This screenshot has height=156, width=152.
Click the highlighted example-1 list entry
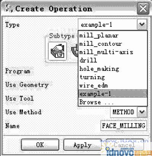[112, 94]
